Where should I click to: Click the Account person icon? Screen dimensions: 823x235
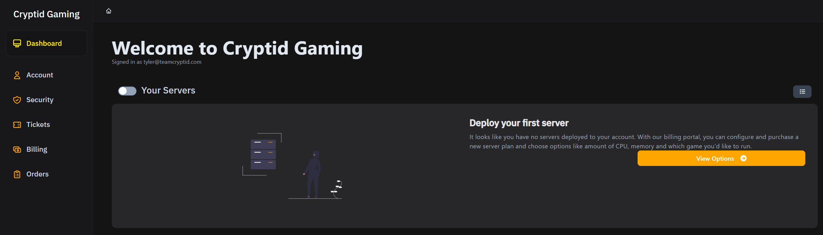pyautogui.click(x=17, y=75)
